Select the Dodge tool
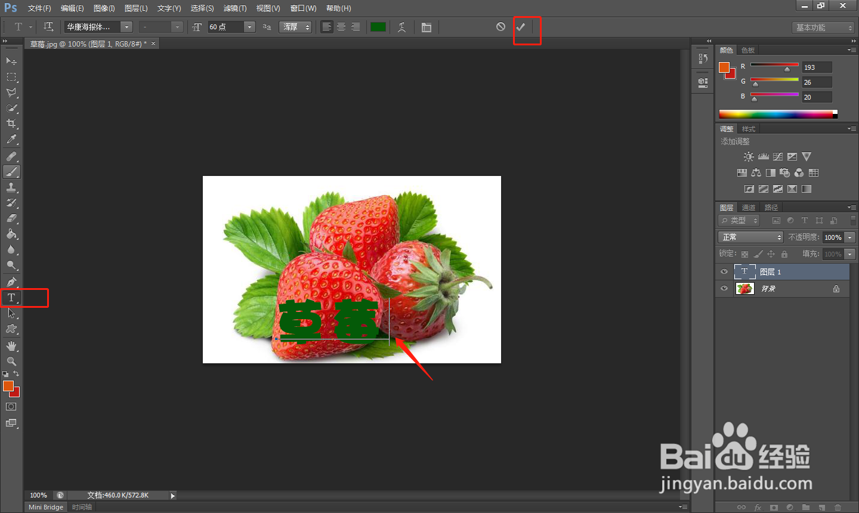859x513 pixels. [11, 265]
